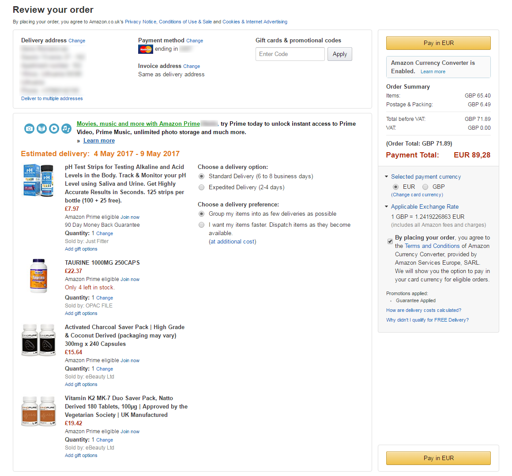The image size is (512, 476).
Task: Open Deliver to multiple addresses link
Action: click(52, 98)
